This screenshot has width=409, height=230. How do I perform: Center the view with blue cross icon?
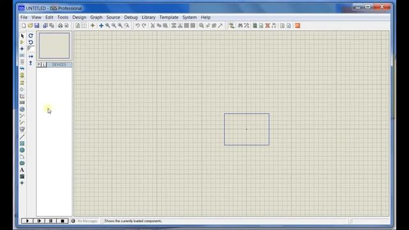click(101, 26)
